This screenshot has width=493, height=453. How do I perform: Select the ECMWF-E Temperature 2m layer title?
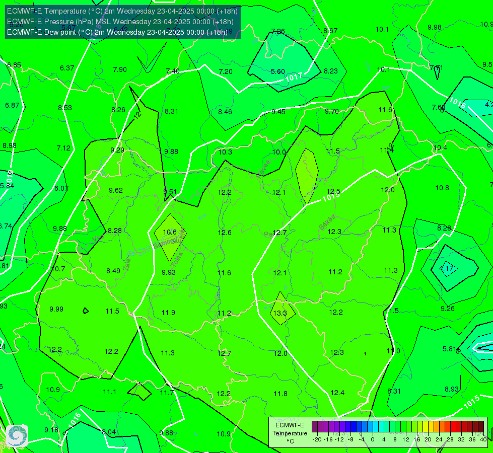pyautogui.click(x=122, y=11)
